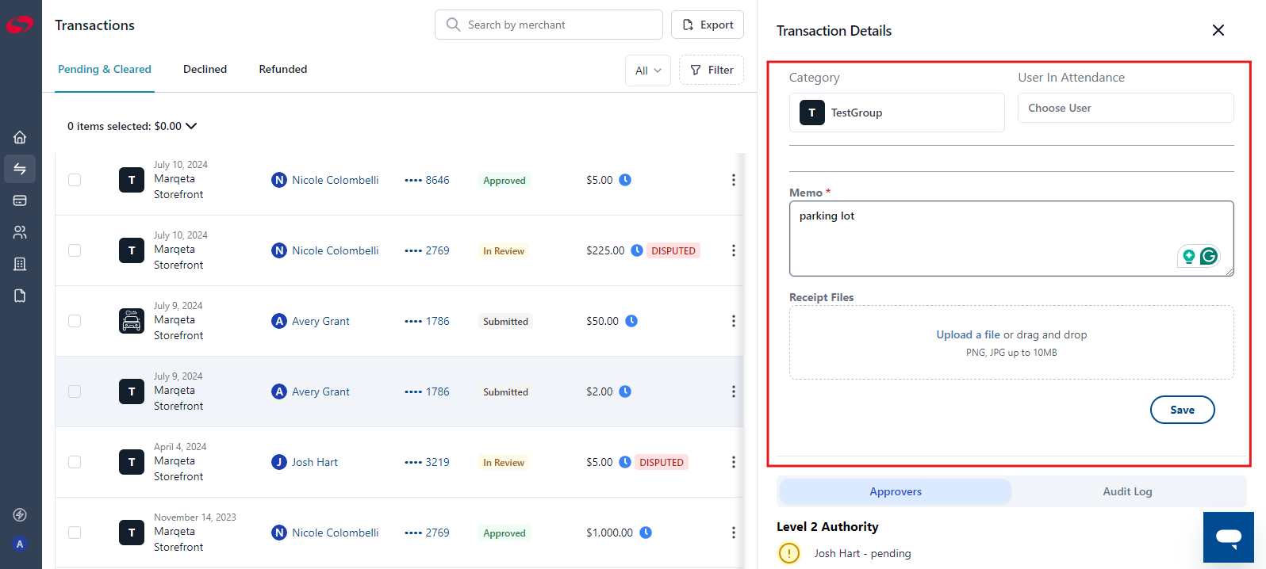Open the row menu for the Josh Hart transaction
The image size is (1266, 569).
(733, 462)
